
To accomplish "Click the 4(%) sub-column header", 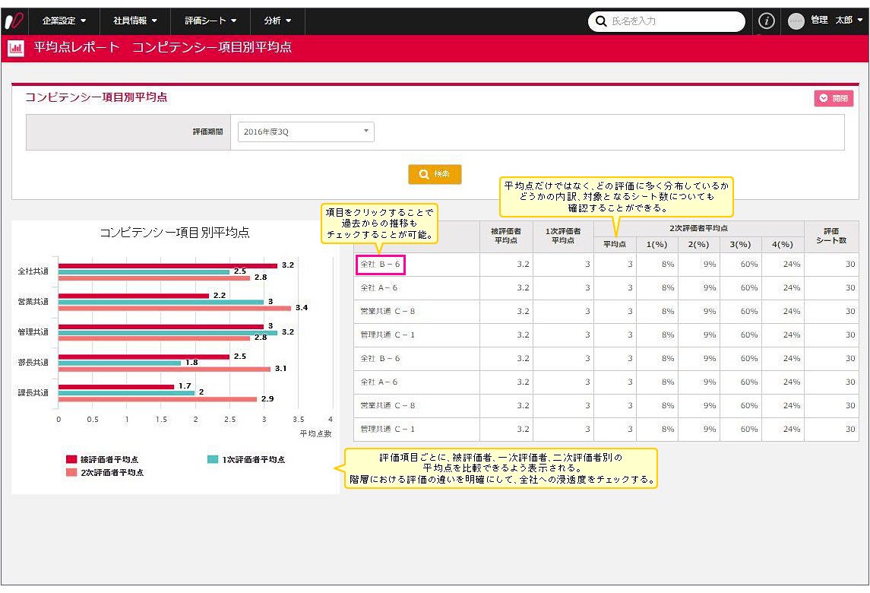I will (783, 244).
